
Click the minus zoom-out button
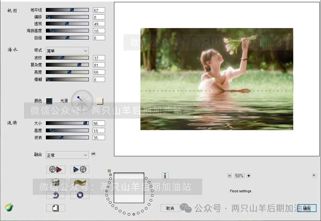pyautogui.click(x=230, y=176)
